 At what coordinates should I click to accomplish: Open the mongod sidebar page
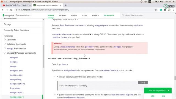point(14,57)
